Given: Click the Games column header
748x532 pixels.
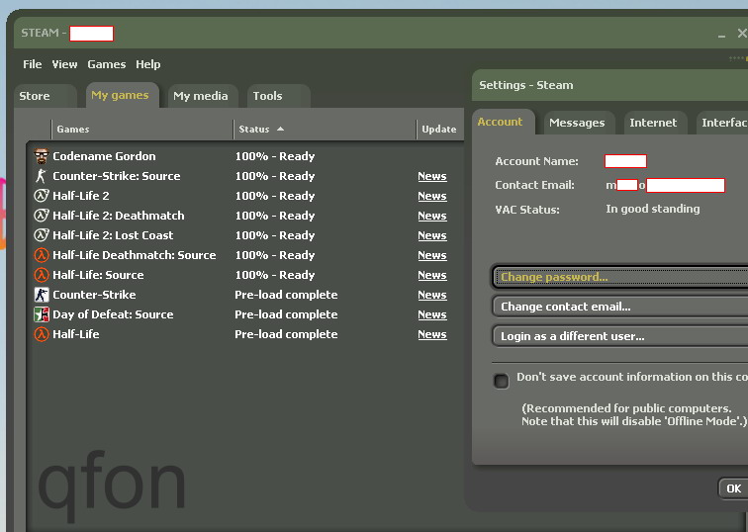Looking at the screenshot, I should (142, 130).
